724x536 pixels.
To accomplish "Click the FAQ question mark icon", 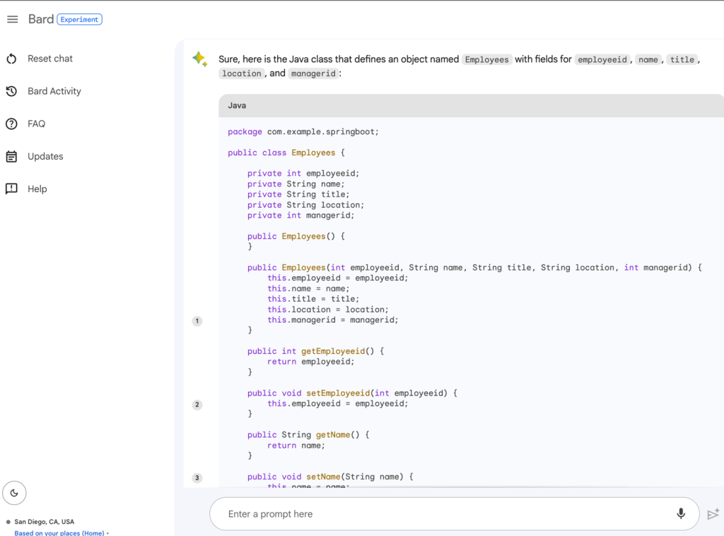I will pos(11,124).
